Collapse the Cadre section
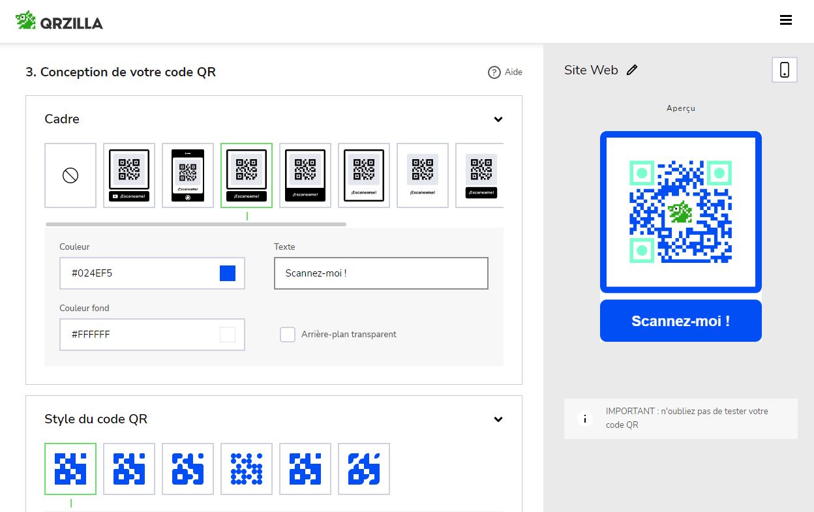This screenshot has width=814, height=512. click(498, 119)
